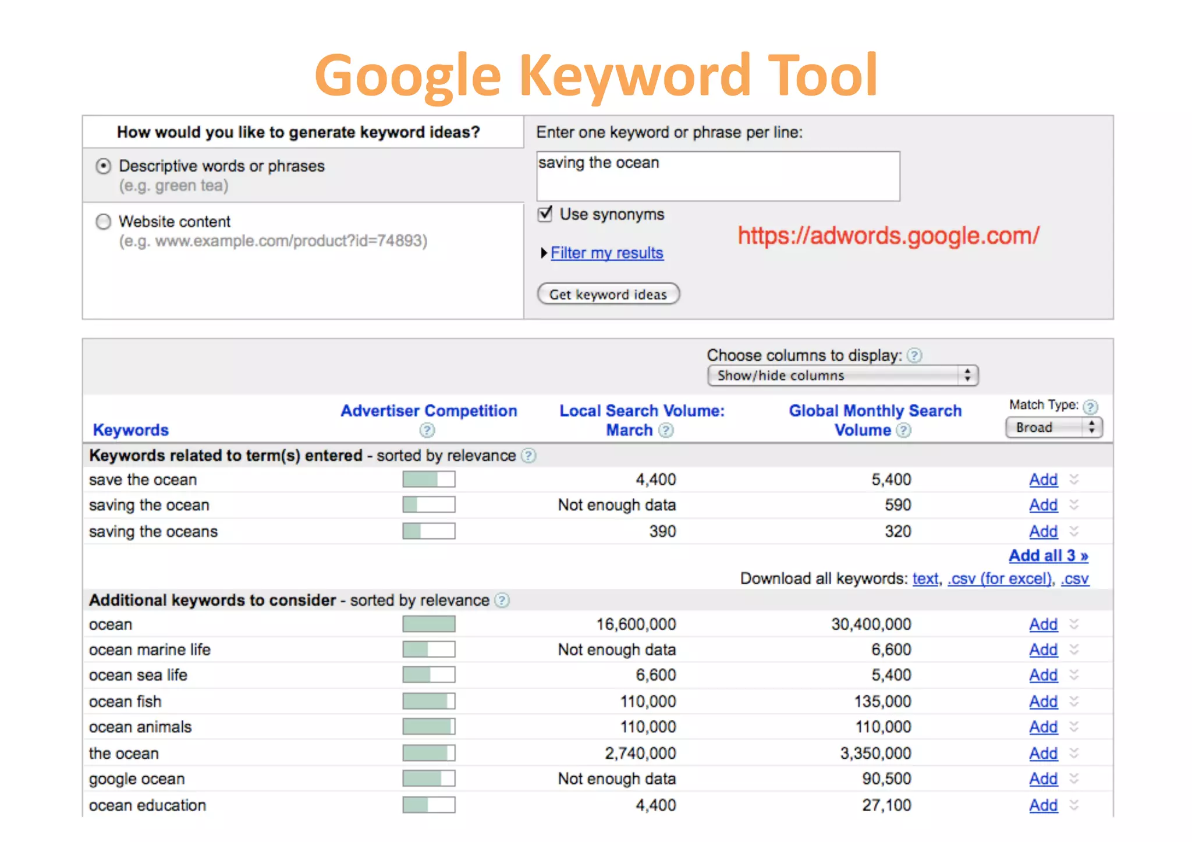The image size is (1192, 842).
Task: Download keywords as plain .csv link
Action: click(x=1074, y=579)
